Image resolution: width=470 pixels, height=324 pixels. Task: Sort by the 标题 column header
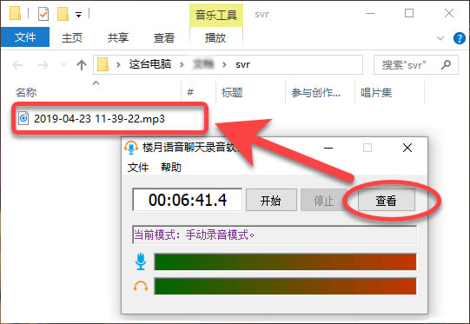[x=232, y=92]
